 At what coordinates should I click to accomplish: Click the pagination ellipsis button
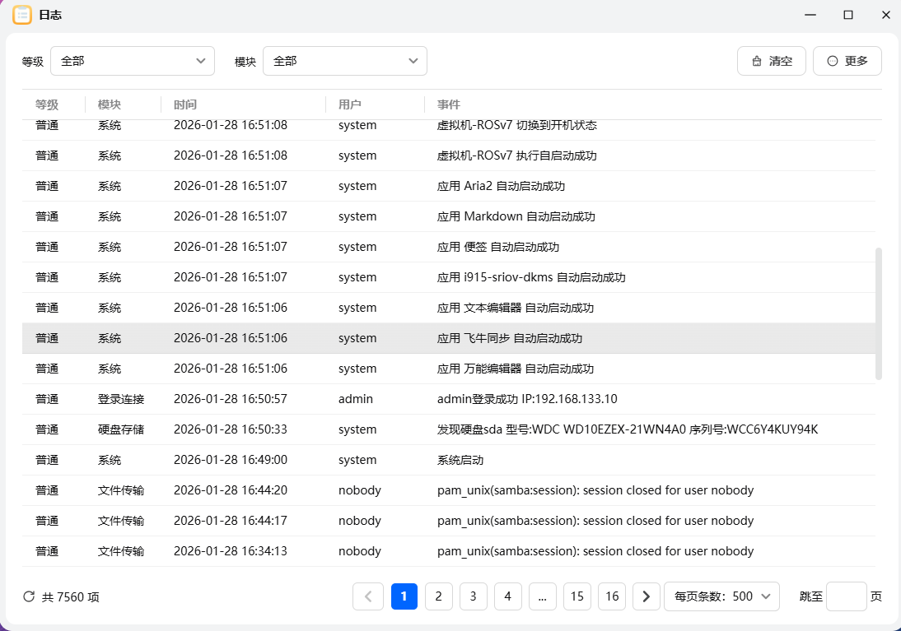click(542, 596)
